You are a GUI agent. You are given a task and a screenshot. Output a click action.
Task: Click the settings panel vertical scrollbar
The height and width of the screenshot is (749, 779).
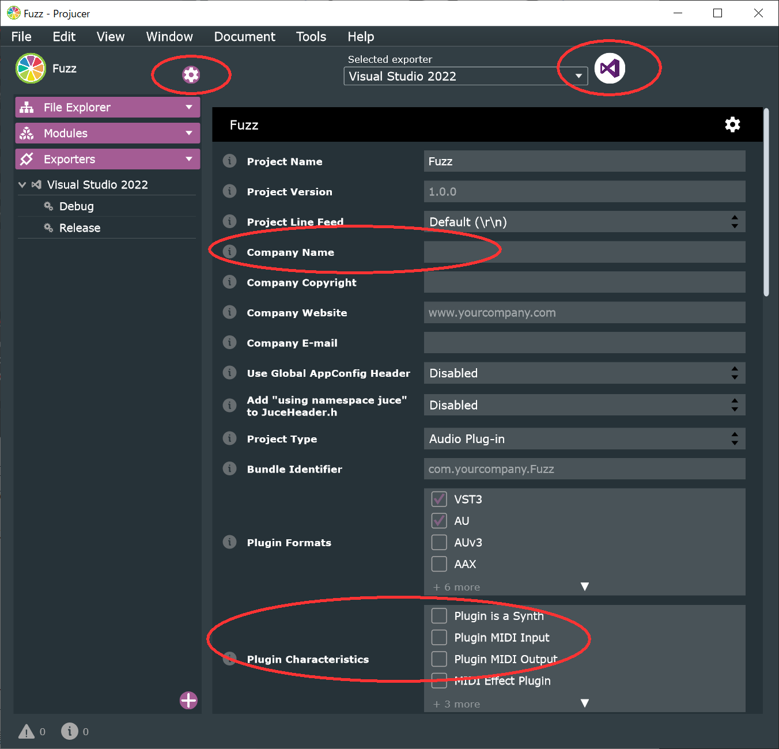(766, 202)
